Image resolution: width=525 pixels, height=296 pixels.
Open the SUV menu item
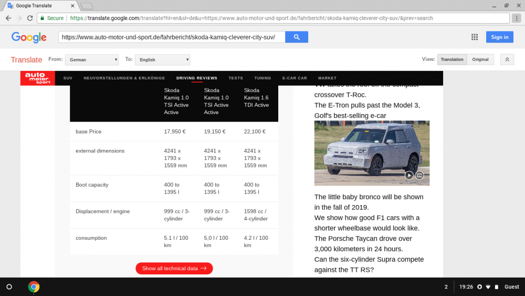[68, 78]
